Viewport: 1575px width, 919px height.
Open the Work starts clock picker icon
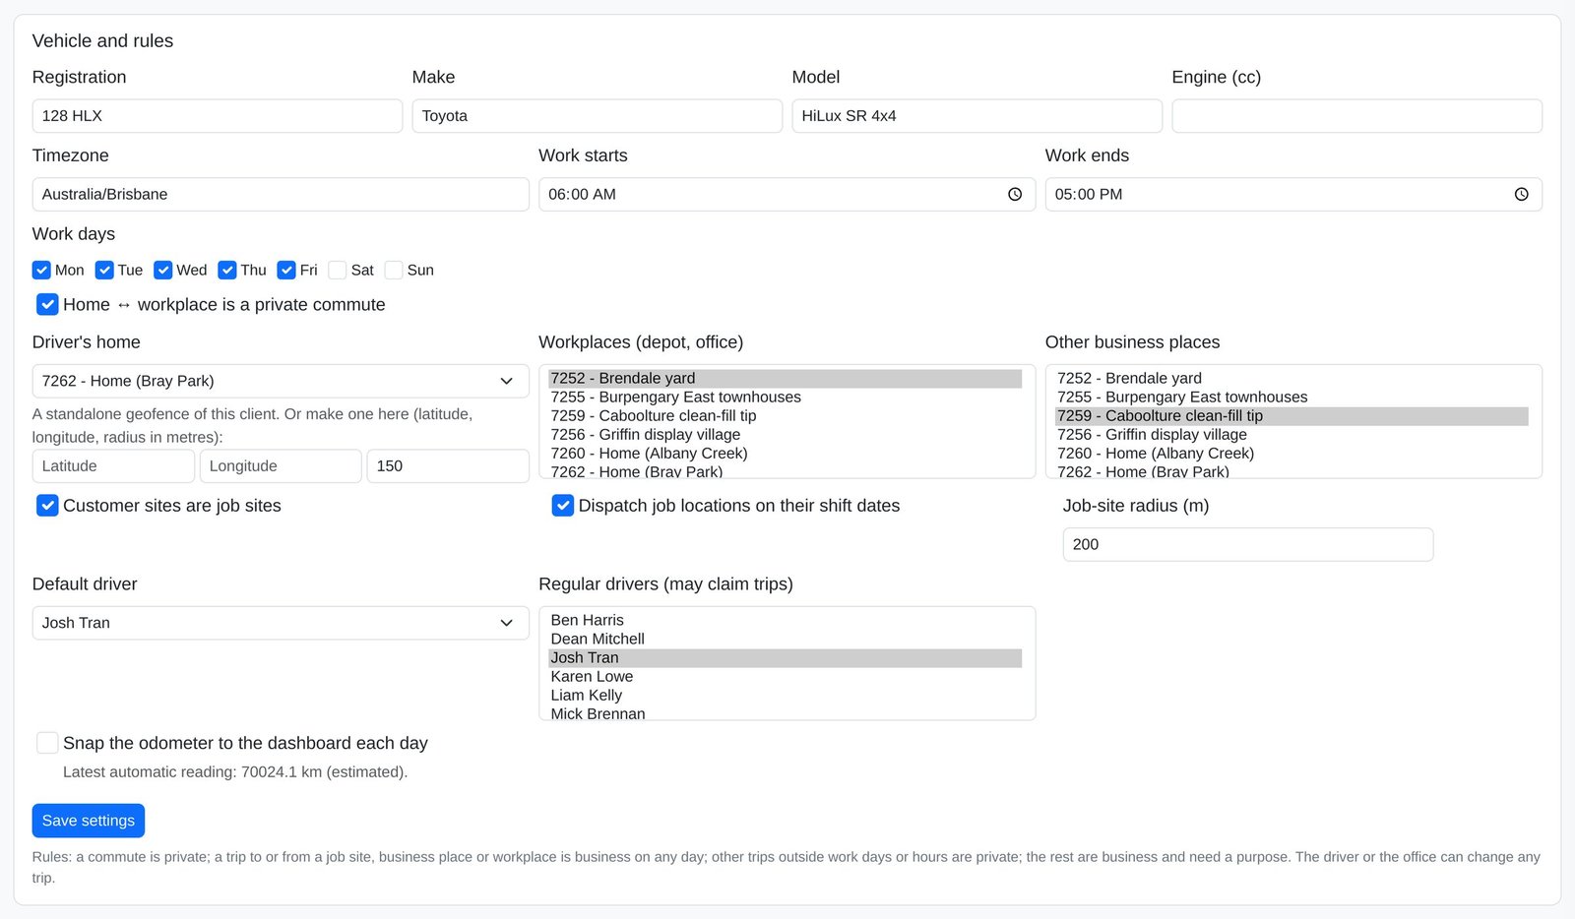1015,195
